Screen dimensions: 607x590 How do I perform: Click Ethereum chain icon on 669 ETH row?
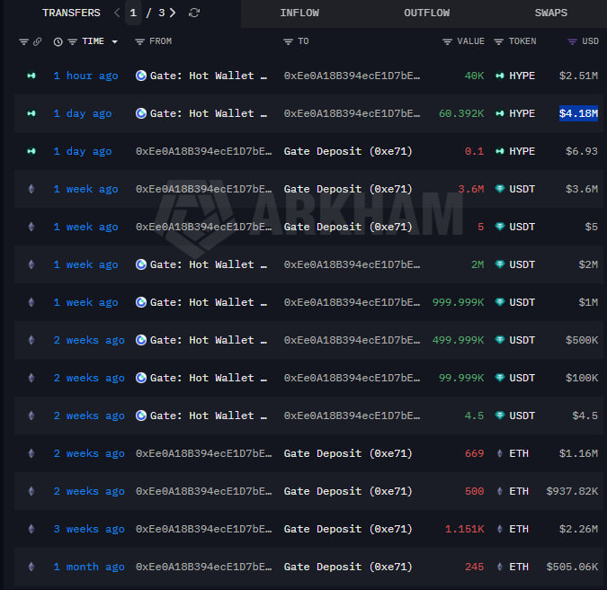(x=31, y=453)
